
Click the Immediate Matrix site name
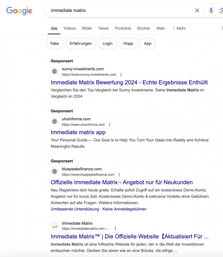pos(77,223)
